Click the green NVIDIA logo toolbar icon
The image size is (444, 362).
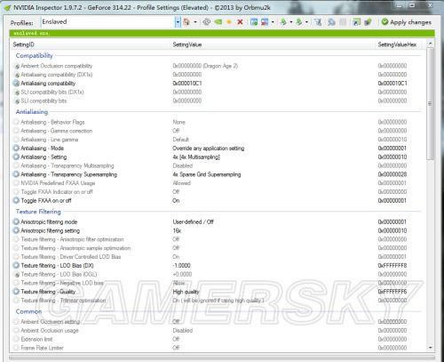click(218, 22)
